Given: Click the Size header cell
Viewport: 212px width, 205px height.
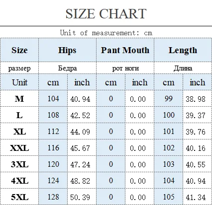Looking at the screenshot, I should click(x=19, y=50).
